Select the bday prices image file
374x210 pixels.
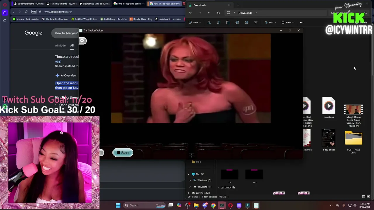click(x=329, y=141)
